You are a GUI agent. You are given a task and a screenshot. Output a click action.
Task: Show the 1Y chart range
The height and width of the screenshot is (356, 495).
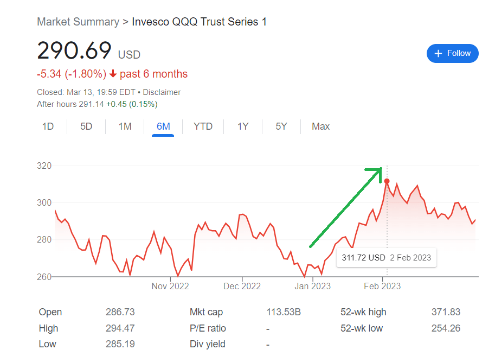pyautogui.click(x=243, y=126)
